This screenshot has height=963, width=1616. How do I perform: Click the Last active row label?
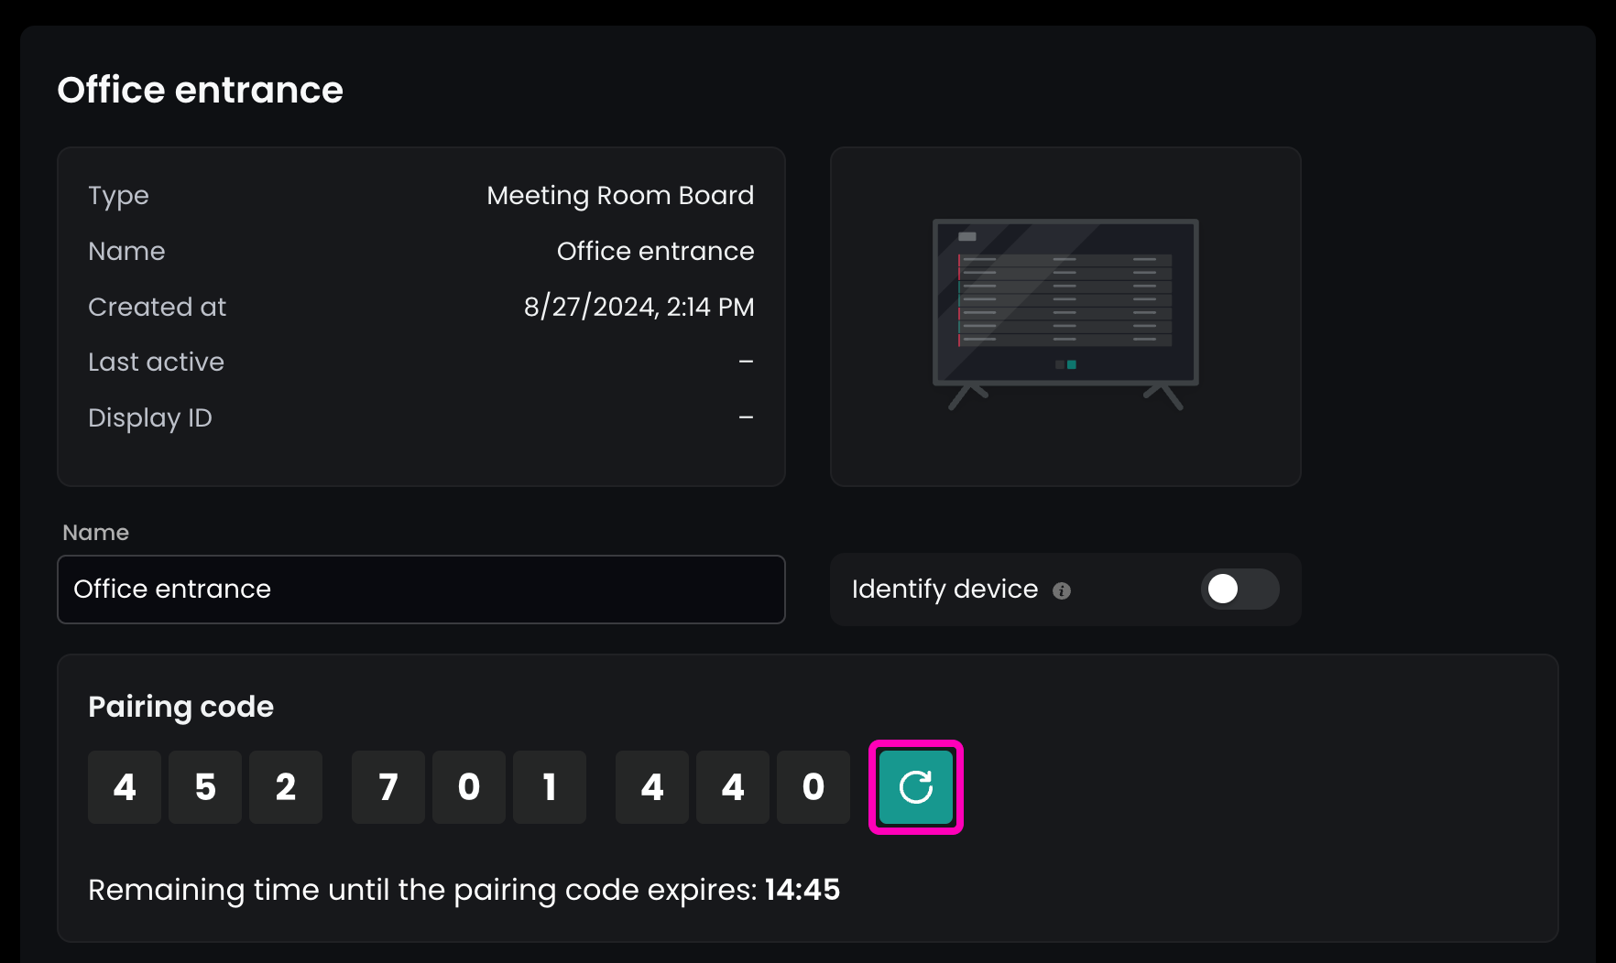(x=156, y=362)
